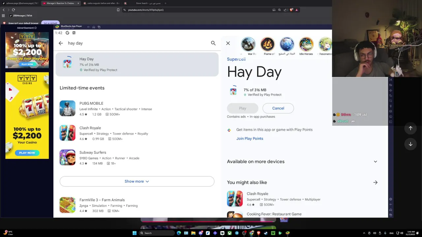
Task: Expand the Show more button
Action: click(137, 181)
